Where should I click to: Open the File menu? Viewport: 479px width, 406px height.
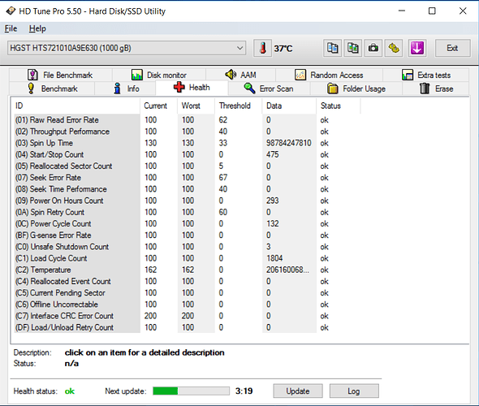coord(11,28)
